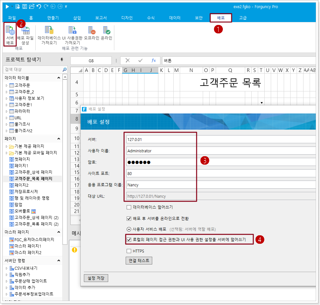Viewport: 320px width, 305px height.
Task: Click the 사이트 포트 input field
Action: [x=220, y=173]
